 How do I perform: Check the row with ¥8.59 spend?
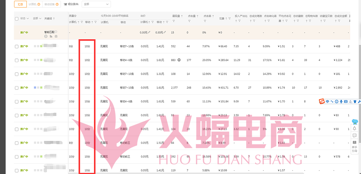[x=16, y=143]
